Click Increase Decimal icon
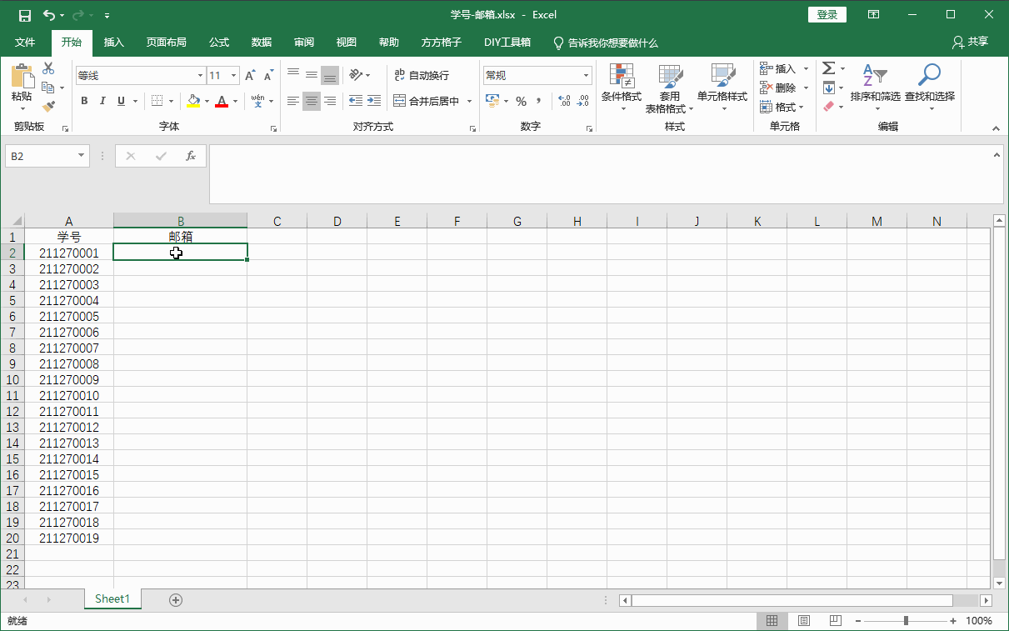This screenshot has height=631, width=1009. coord(564,101)
